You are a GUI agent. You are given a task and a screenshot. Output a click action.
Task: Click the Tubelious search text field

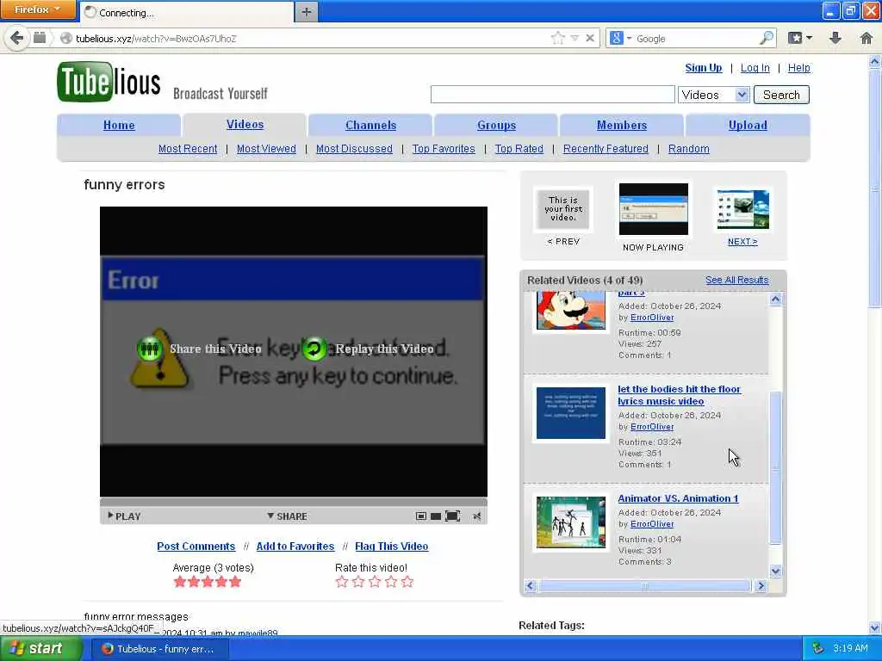[x=552, y=95]
